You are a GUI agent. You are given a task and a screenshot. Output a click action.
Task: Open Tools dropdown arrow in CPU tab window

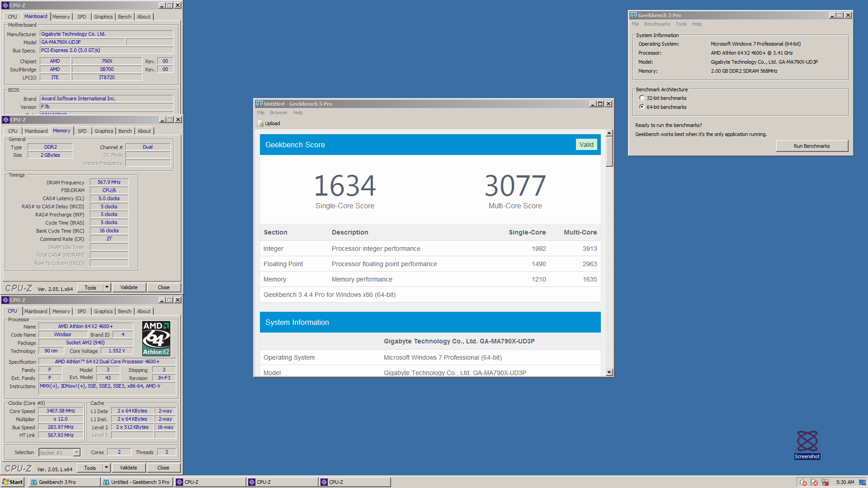click(107, 468)
